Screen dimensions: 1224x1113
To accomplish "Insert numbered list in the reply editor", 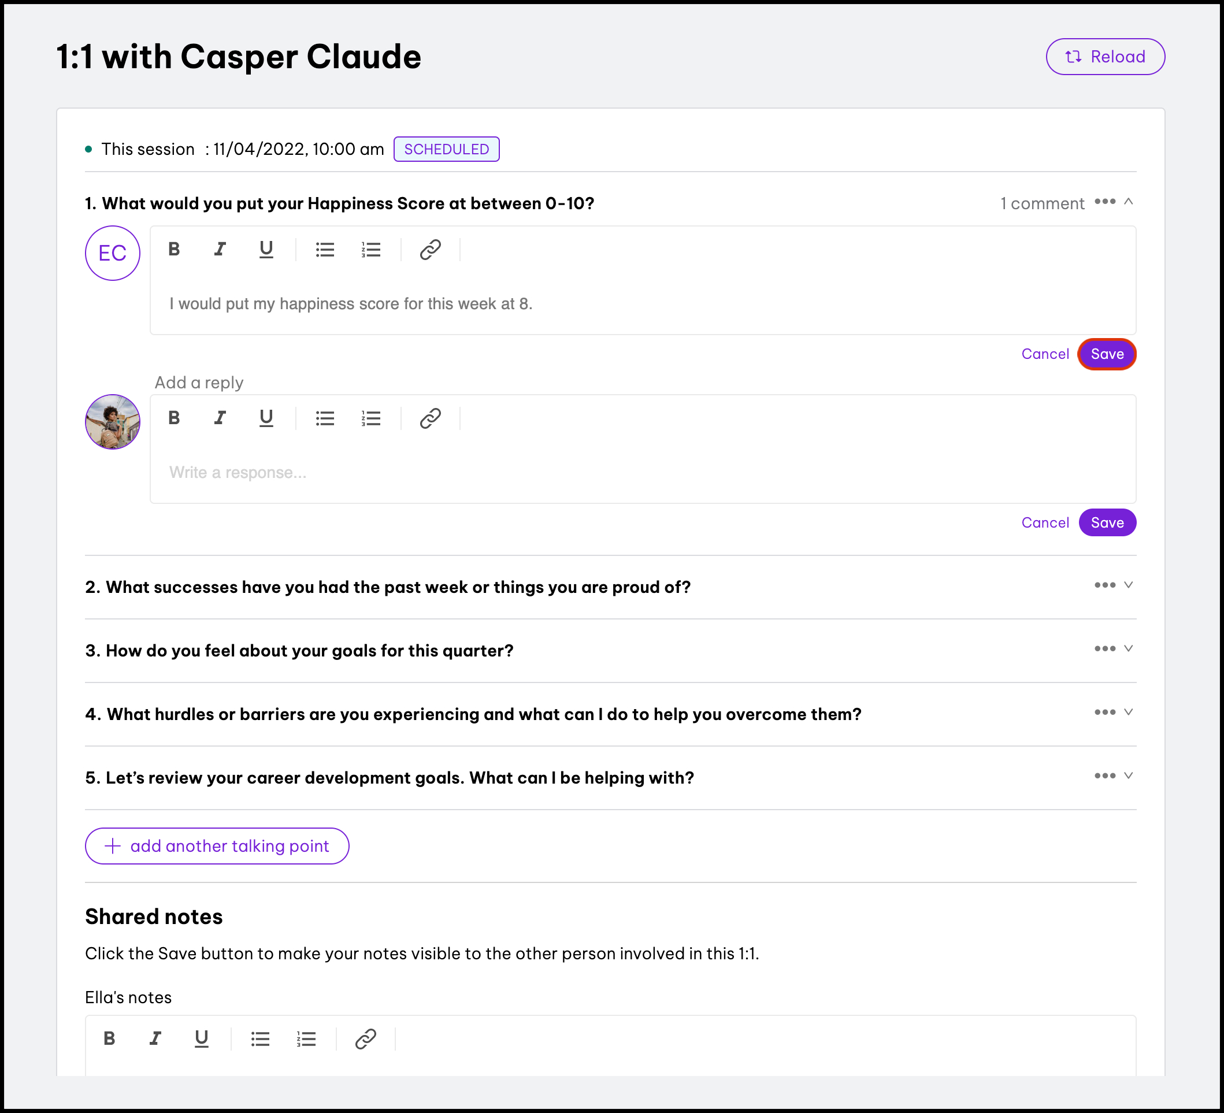I will [x=370, y=418].
